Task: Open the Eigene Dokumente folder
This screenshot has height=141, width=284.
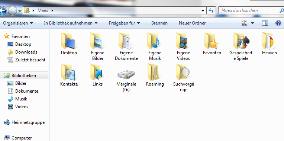Action: pos(126,47)
